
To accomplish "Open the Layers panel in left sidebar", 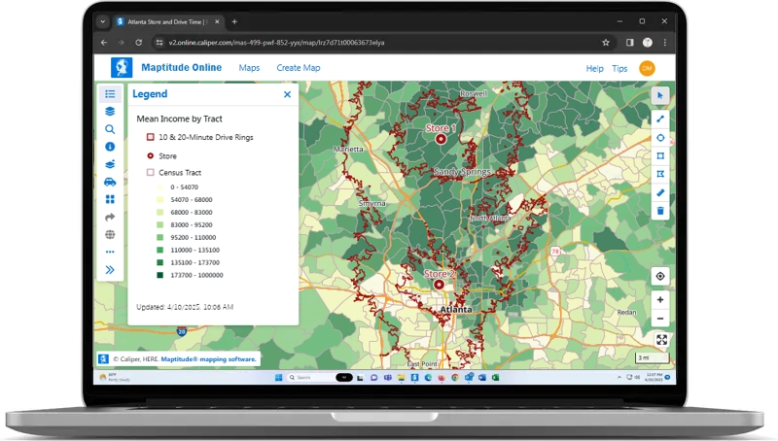I will pyautogui.click(x=110, y=112).
